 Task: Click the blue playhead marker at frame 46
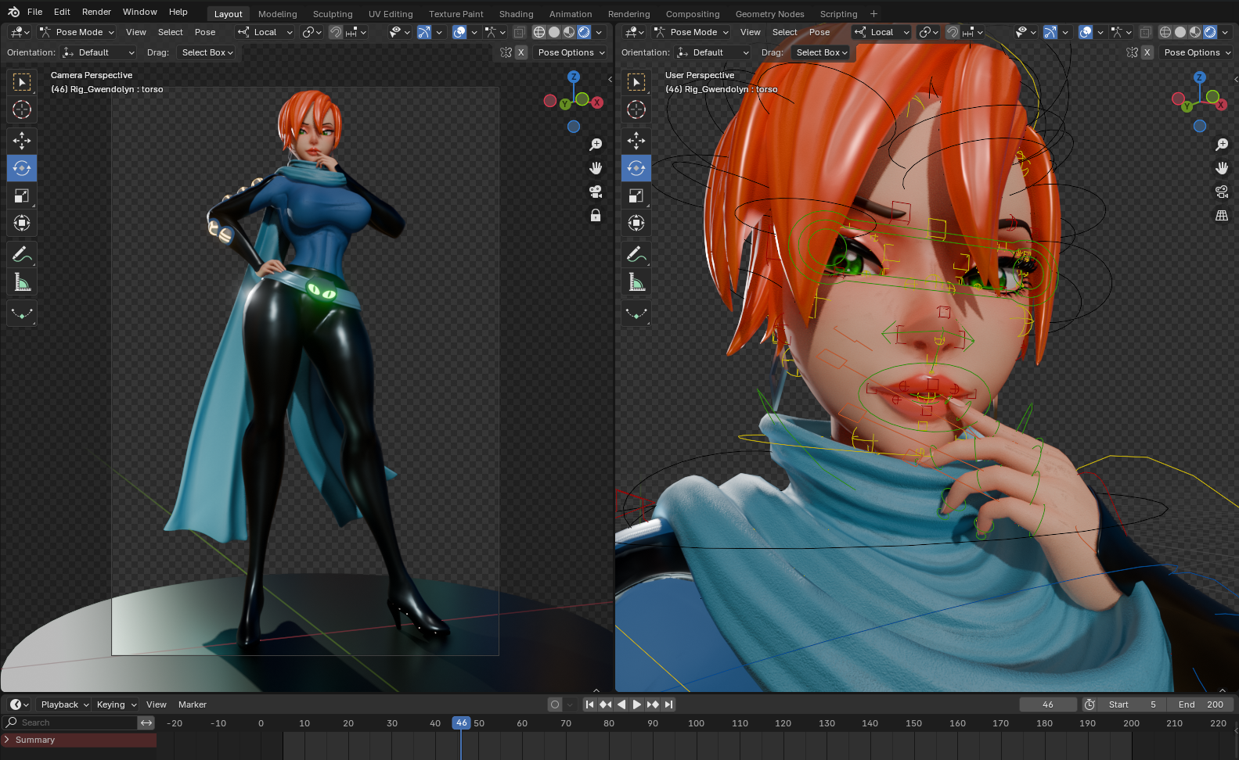462,723
